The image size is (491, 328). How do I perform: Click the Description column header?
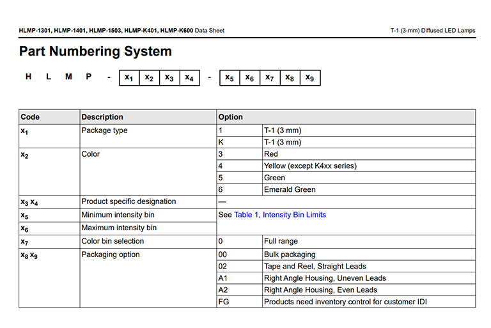tap(148, 117)
